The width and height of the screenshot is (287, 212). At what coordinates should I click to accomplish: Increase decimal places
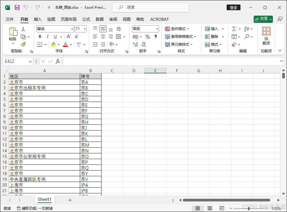tap(135, 45)
